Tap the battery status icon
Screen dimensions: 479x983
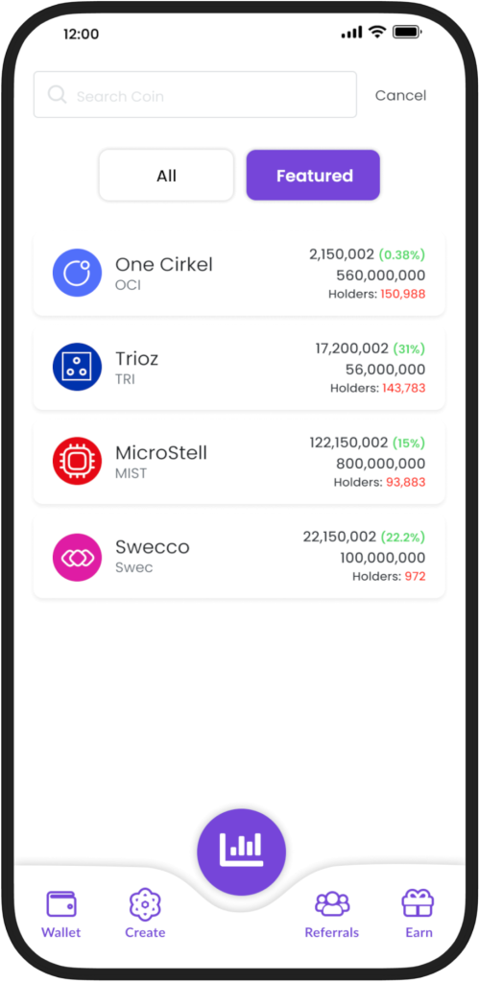click(408, 32)
